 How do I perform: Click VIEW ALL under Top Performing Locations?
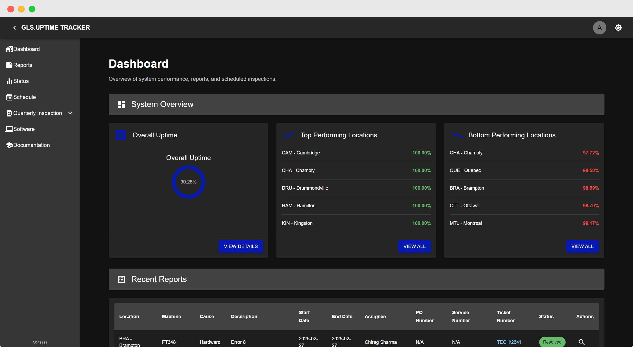pos(414,246)
